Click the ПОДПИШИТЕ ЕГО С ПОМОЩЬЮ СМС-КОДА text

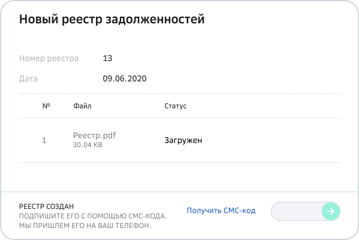[x=93, y=216]
